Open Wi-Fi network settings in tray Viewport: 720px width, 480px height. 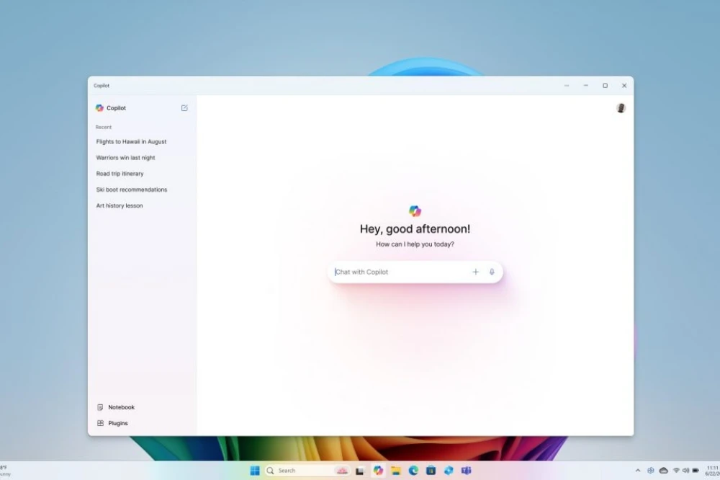coord(676,471)
